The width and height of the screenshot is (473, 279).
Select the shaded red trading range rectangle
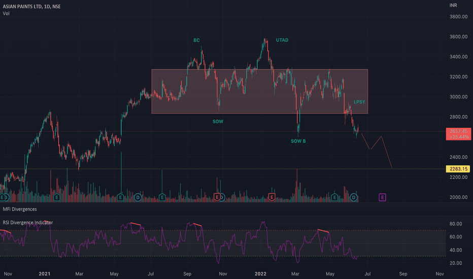click(x=259, y=91)
